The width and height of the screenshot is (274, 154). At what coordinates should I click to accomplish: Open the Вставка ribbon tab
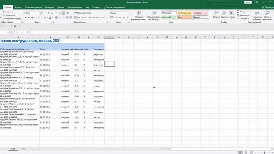[x=18, y=7]
